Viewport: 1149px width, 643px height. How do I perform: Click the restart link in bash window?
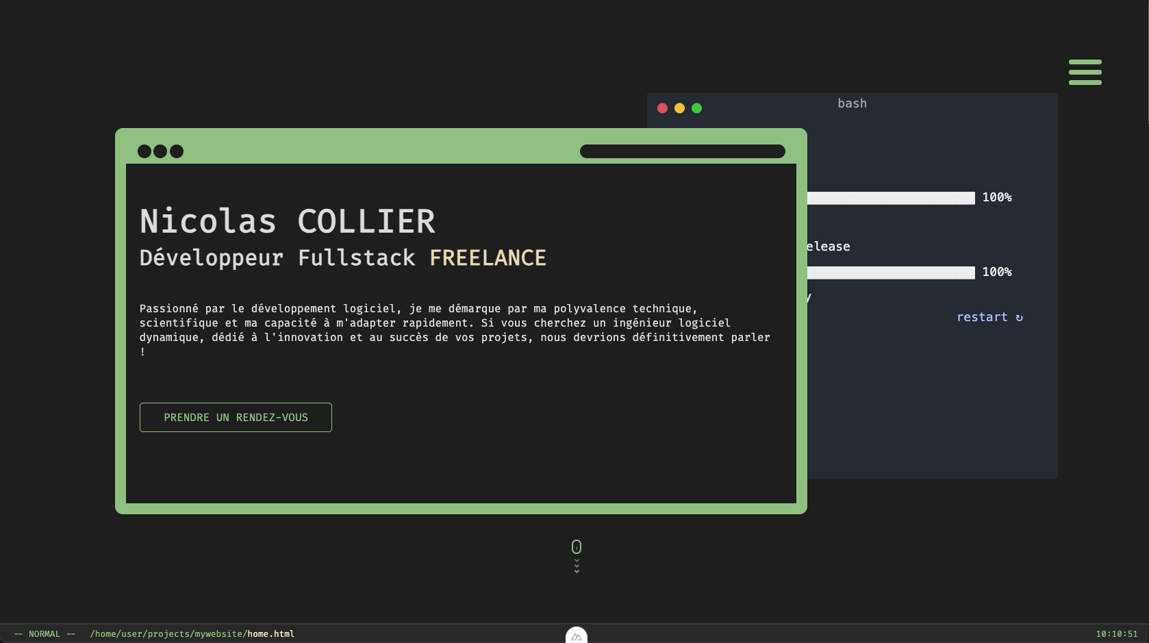(989, 317)
